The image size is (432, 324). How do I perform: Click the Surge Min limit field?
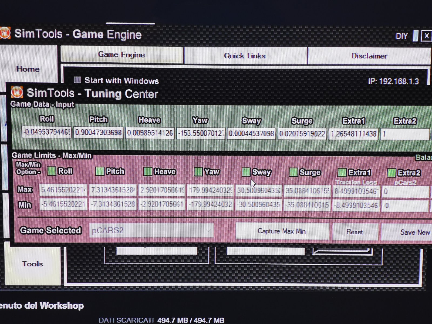pos(307,205)
